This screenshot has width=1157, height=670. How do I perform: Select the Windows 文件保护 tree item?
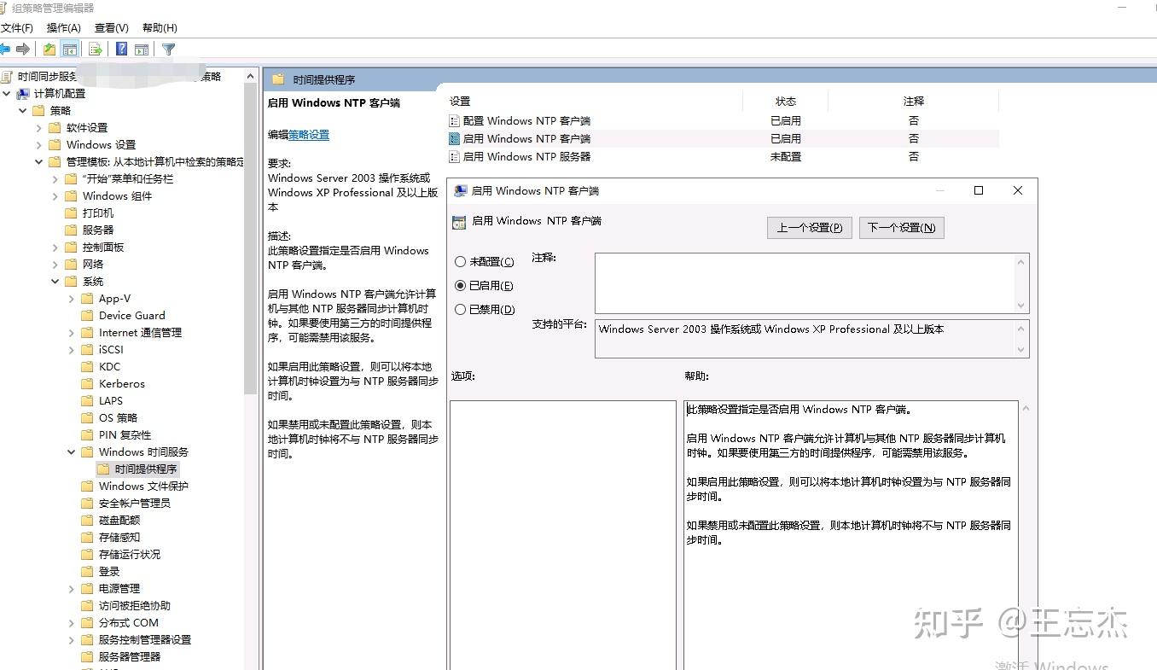[143, 486]
